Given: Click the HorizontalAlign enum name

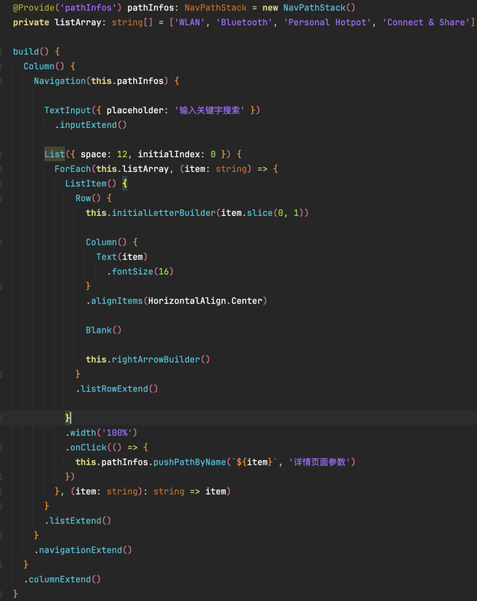Looking at the screenshot, I should click(187, 301).
